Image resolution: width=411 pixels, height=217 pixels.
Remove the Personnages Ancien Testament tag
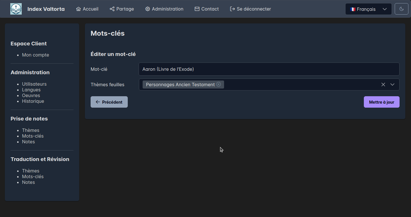pyautogui.click(x=219, y=84)
